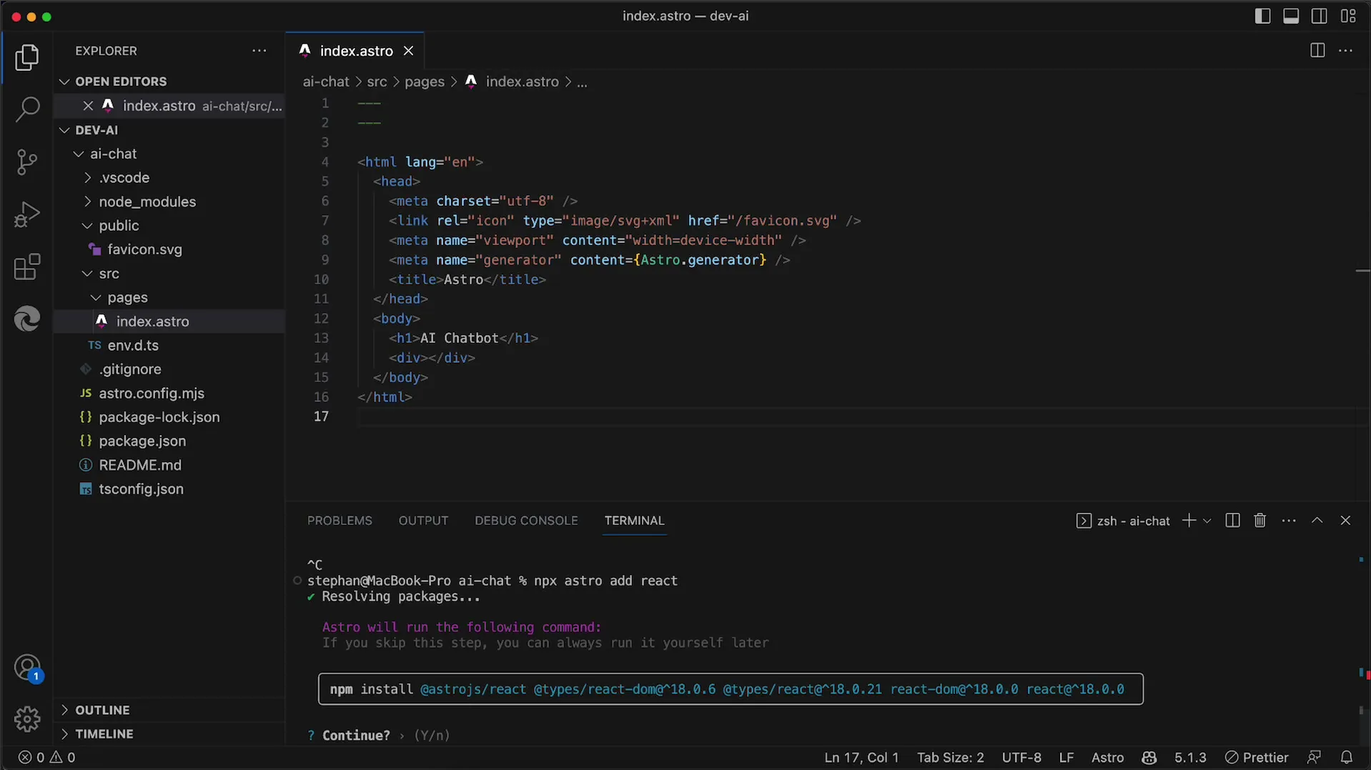The width and height of the screenshot is (1371, 770).
Task: Collapse the Open Editors section
Action: tap(170, 81)
